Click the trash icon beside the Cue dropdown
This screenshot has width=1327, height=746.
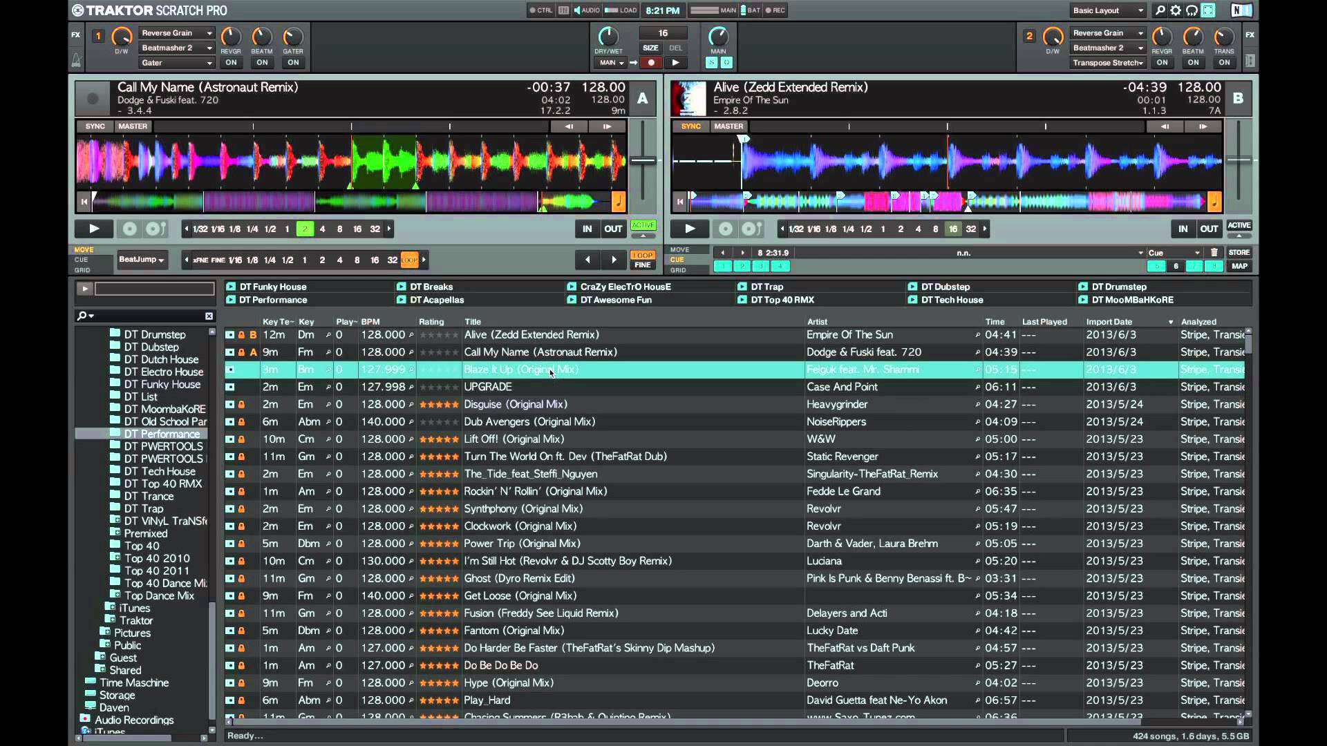pos(1215,253)
